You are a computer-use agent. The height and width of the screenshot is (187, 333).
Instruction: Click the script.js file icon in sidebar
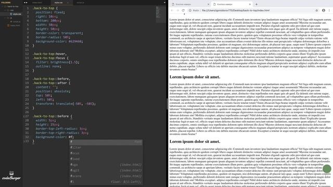tap(11, 22)
